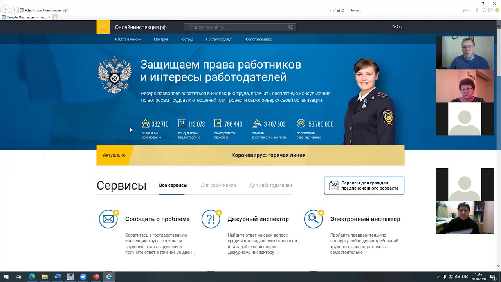
Task: Open the Роспотребнадзор link
Action: (258, 40)
